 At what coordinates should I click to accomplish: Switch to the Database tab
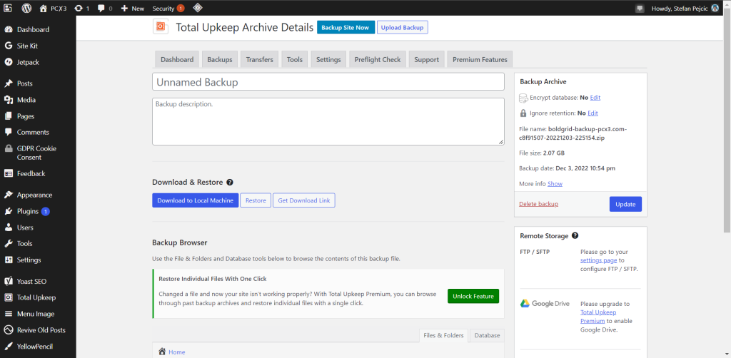(x=487, y=335)
